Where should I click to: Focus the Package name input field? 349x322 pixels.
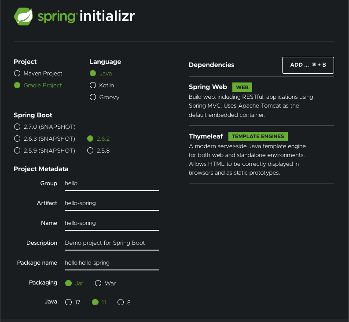(112, 263)
